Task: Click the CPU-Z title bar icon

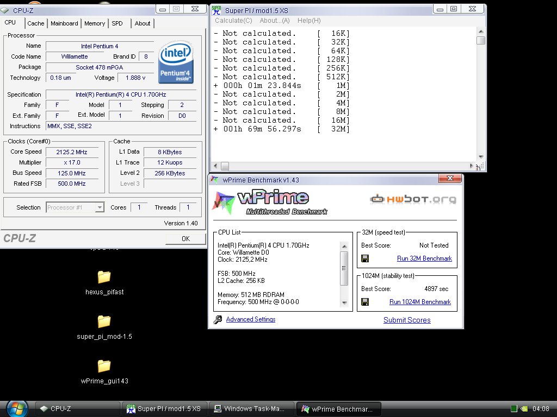Action: 4,11
